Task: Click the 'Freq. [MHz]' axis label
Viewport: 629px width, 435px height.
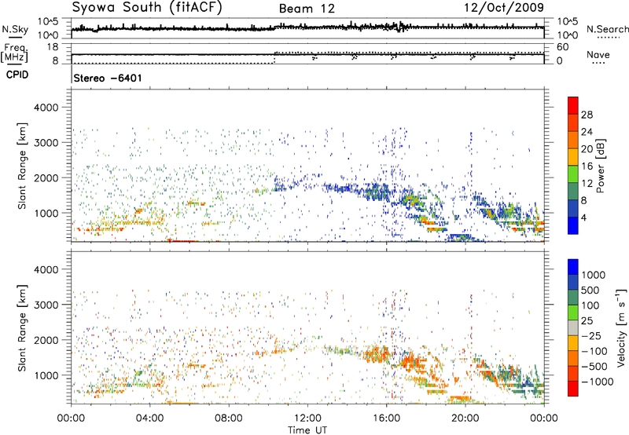Action: [x=14, y=53]
